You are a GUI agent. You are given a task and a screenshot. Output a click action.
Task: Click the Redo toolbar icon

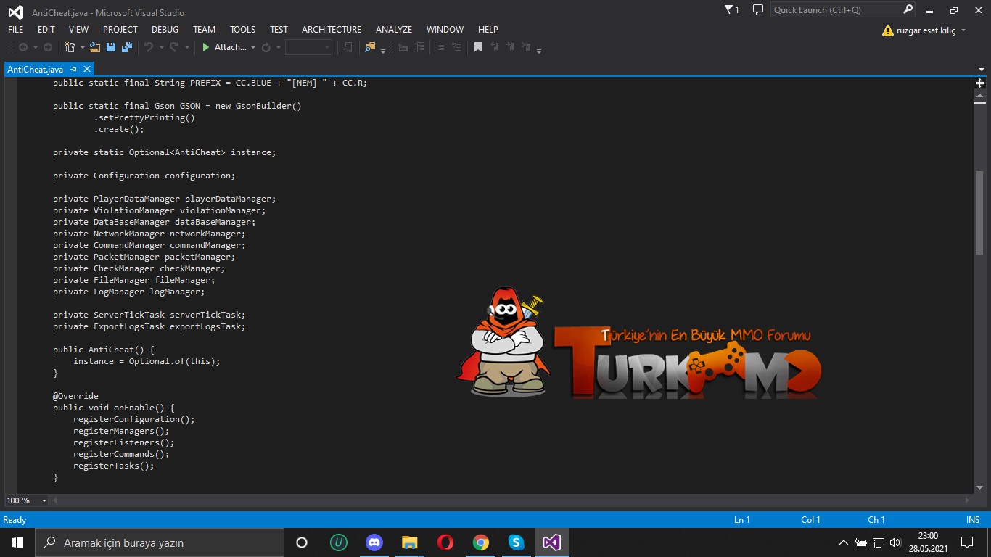tap(174, 47)
